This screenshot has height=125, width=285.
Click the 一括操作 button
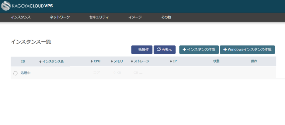click(142, 50)
